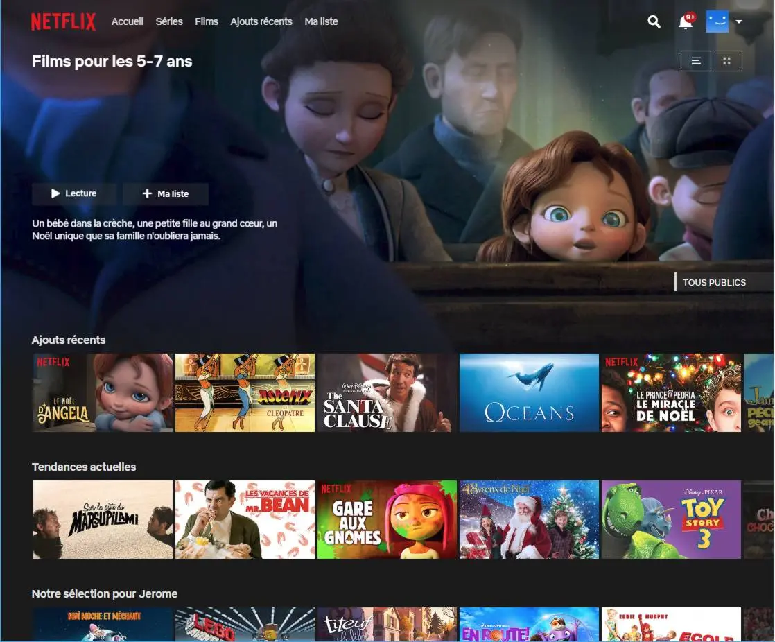Open Sur la piste du Marsupilami

click(103, 519)
